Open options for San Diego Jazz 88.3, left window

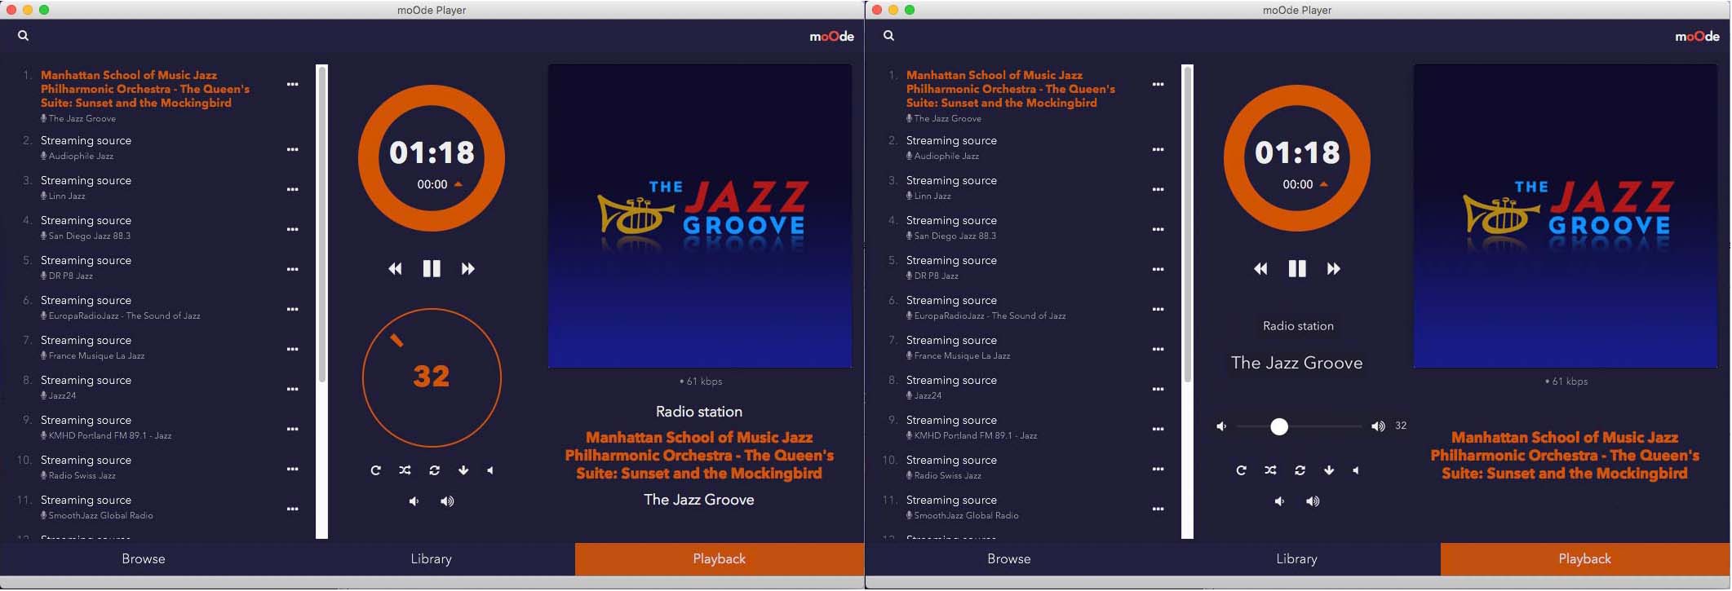click(293, 230)
